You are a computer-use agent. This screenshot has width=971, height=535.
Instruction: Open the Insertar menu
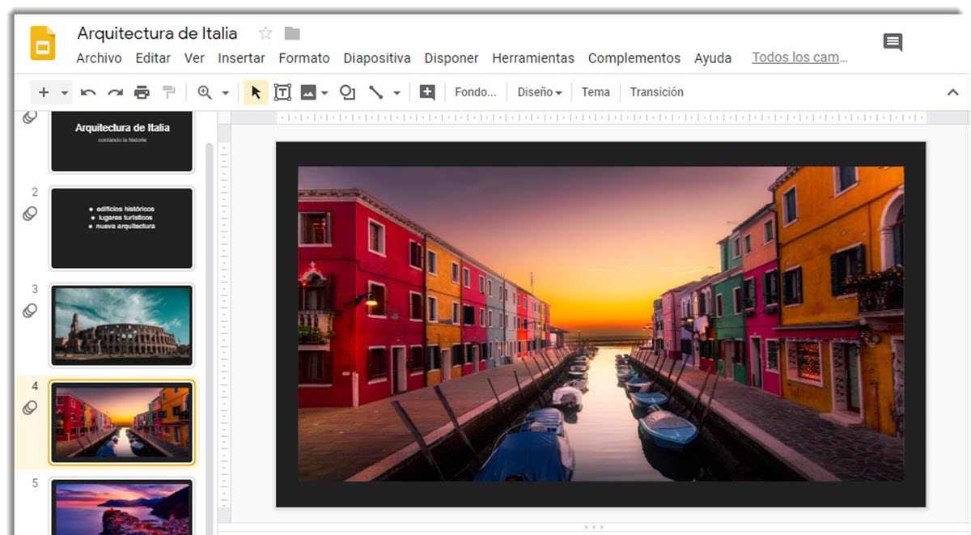241,58
